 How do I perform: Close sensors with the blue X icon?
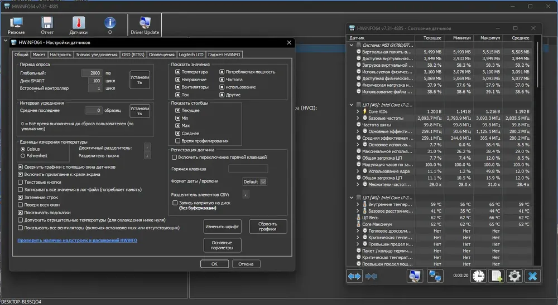533,276
